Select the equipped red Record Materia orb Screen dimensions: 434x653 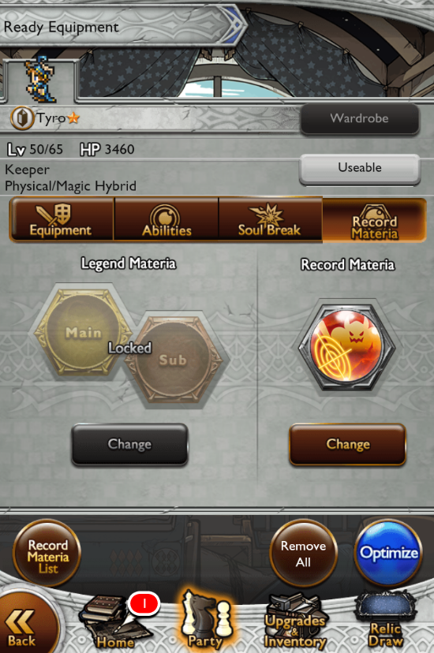click(x=347, y=345)
